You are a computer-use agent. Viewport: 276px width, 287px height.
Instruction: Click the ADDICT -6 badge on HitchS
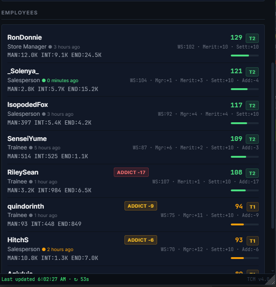(141, 240)
